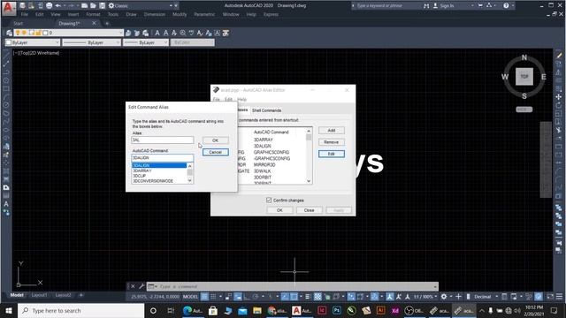This screenshot has width=566, height=318.
Task: Click Cancel in Edit Command Alias dialog
Action: click(215, 152)
